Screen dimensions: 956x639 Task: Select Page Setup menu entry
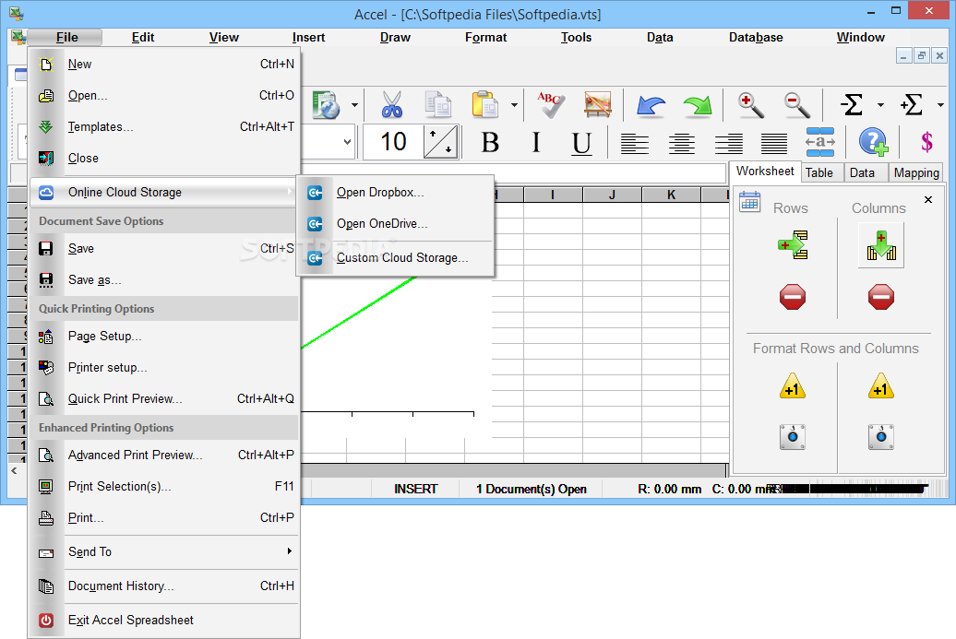163,336
